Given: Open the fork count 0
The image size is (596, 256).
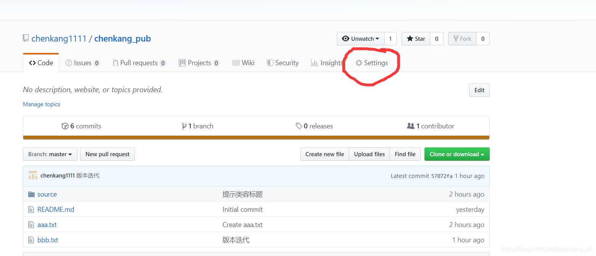Looking at the screenshot, I should [x=483, y=39].
